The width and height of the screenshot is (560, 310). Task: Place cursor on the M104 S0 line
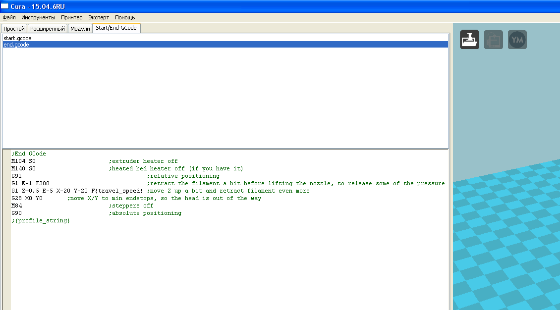coord(24,161)
